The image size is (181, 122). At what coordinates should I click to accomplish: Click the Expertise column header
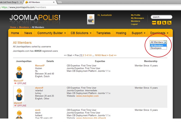click(100, 61)
